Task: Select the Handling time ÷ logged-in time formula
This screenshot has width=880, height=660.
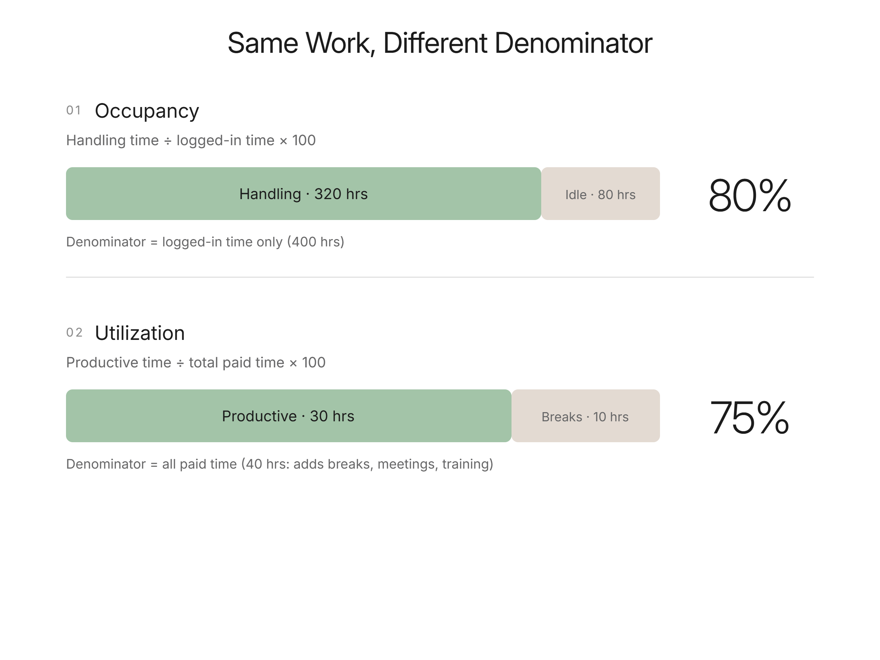Action: point(191,140)
